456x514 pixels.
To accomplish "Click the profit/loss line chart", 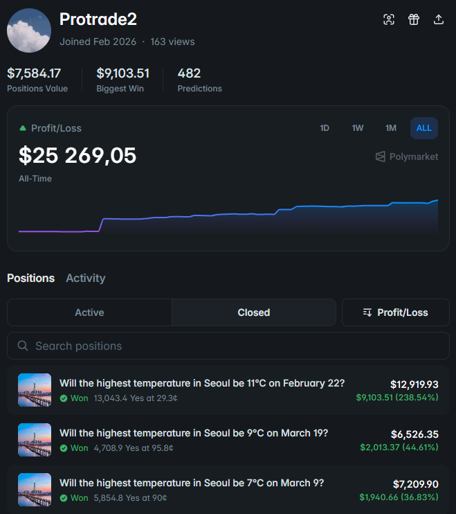I will coord(228,215).
